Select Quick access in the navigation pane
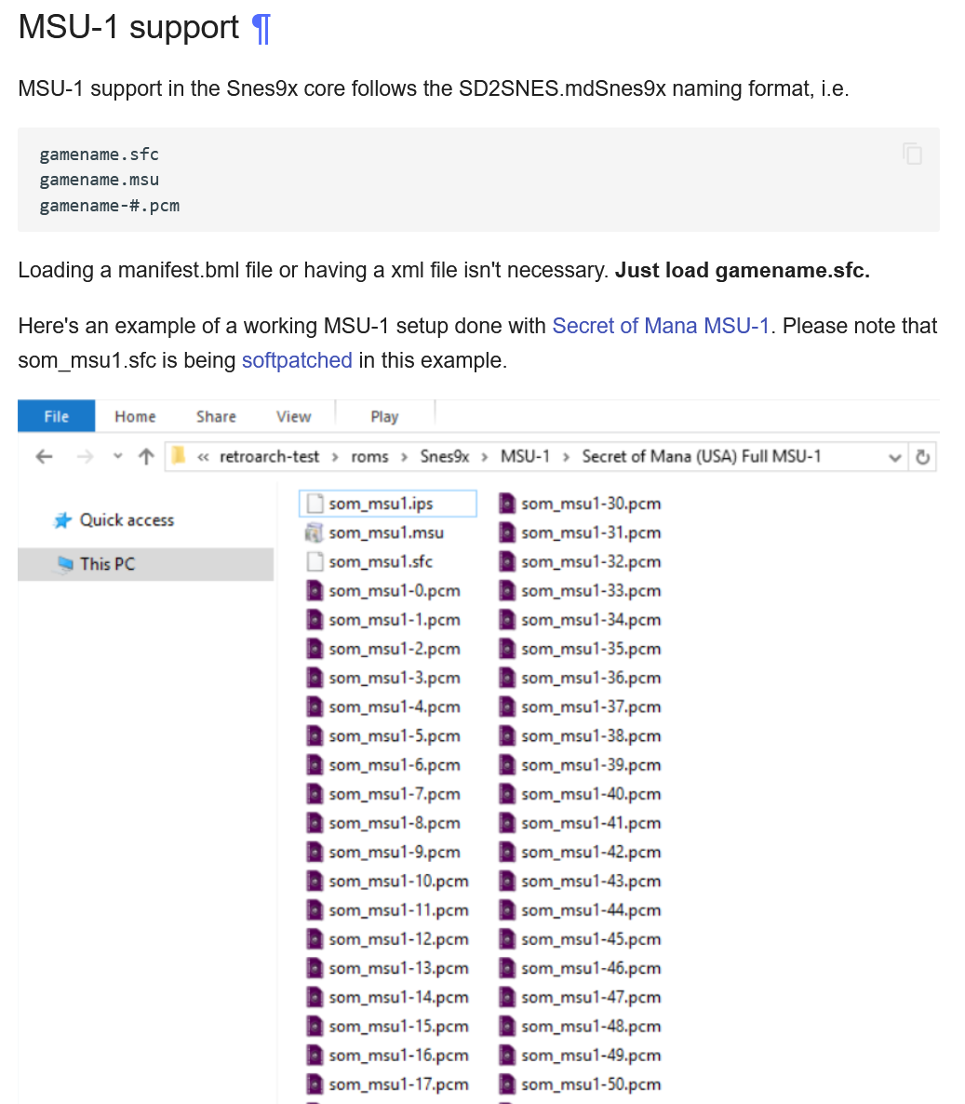Screen dimensions: 965x1104 [x=127, y=519]
